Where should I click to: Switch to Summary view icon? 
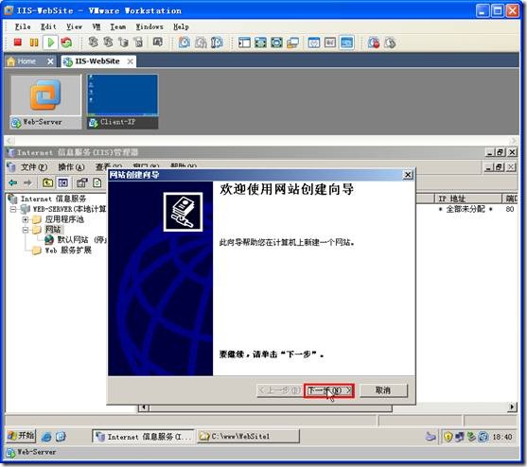tap(314, 43)
